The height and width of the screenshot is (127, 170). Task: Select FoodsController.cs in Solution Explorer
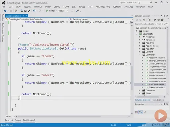tap(157, 72)
